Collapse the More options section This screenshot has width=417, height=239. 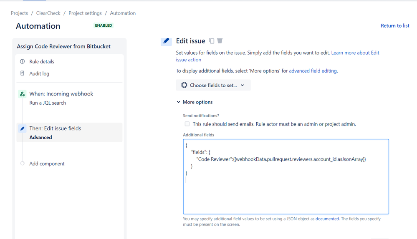click(195, 102)
